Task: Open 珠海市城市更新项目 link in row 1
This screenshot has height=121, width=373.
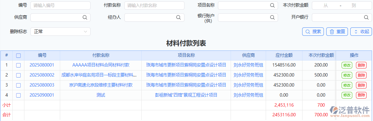Action: pos(186,65)
